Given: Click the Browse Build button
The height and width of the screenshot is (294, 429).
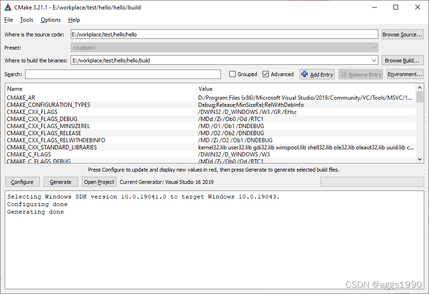Looking at the screenshot, I should pos(402,61).
